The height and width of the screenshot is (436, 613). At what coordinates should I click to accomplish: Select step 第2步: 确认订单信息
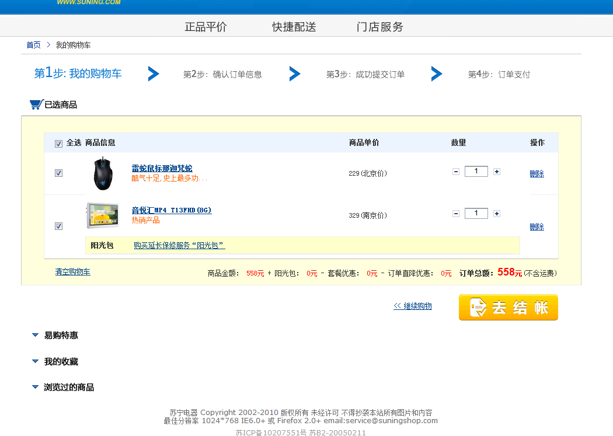[222, 74]
